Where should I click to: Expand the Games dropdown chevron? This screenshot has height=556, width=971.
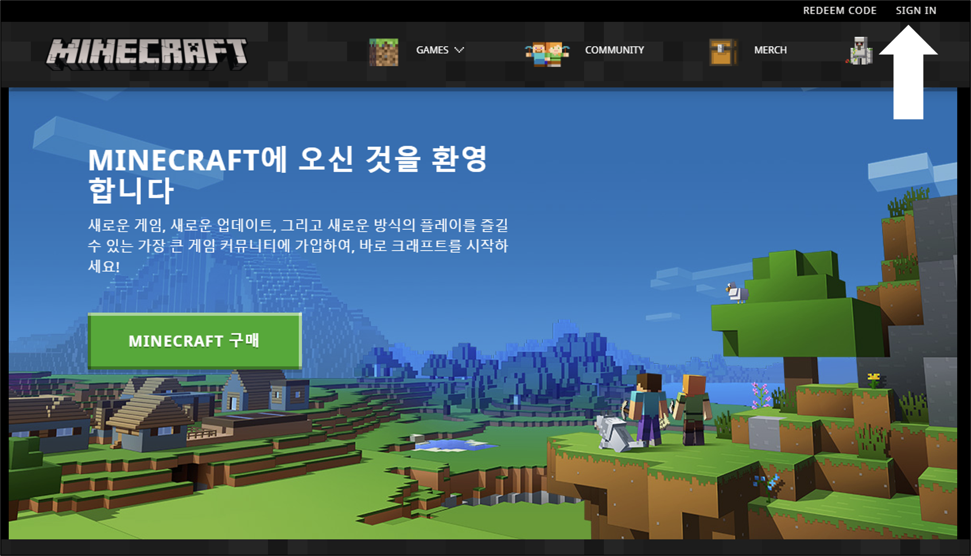(x=459, y=50)
